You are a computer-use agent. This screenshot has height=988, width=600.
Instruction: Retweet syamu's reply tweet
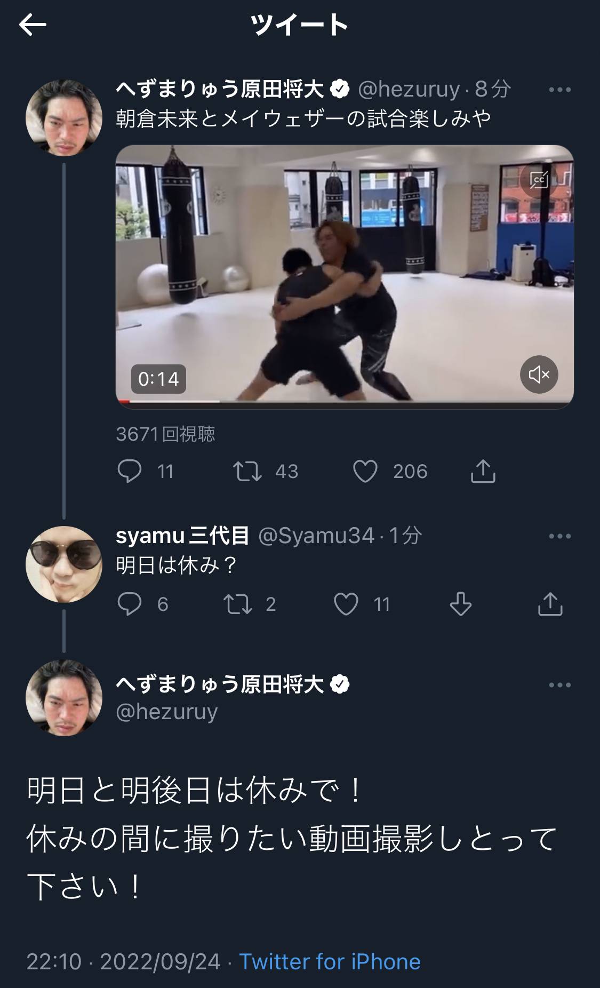click(238, 604)
